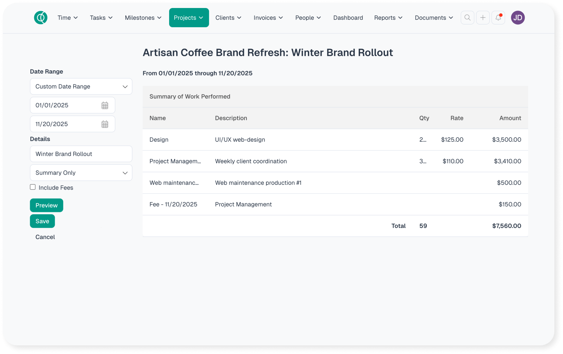Click the Preview button
This screenshot has height=354, width=563.
pos(46,205)
